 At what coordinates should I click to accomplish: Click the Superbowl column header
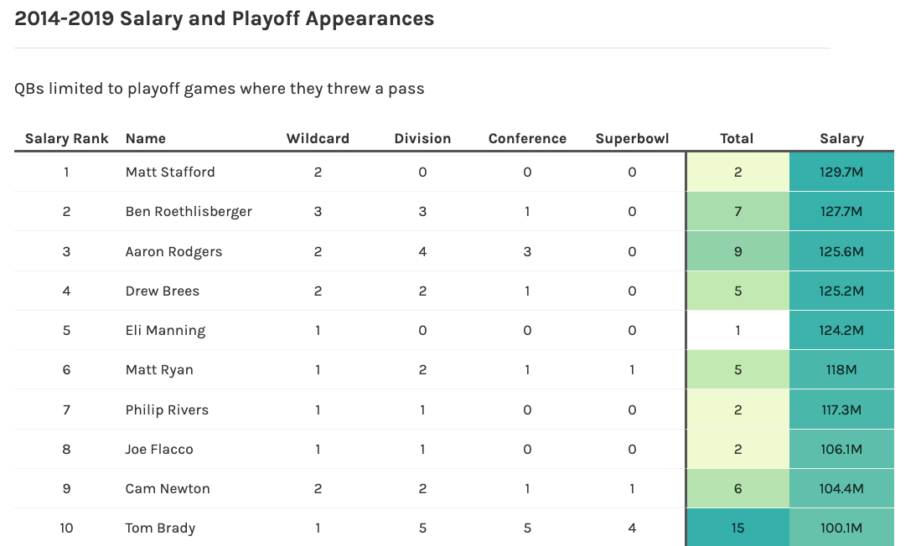tap(632, 139)
